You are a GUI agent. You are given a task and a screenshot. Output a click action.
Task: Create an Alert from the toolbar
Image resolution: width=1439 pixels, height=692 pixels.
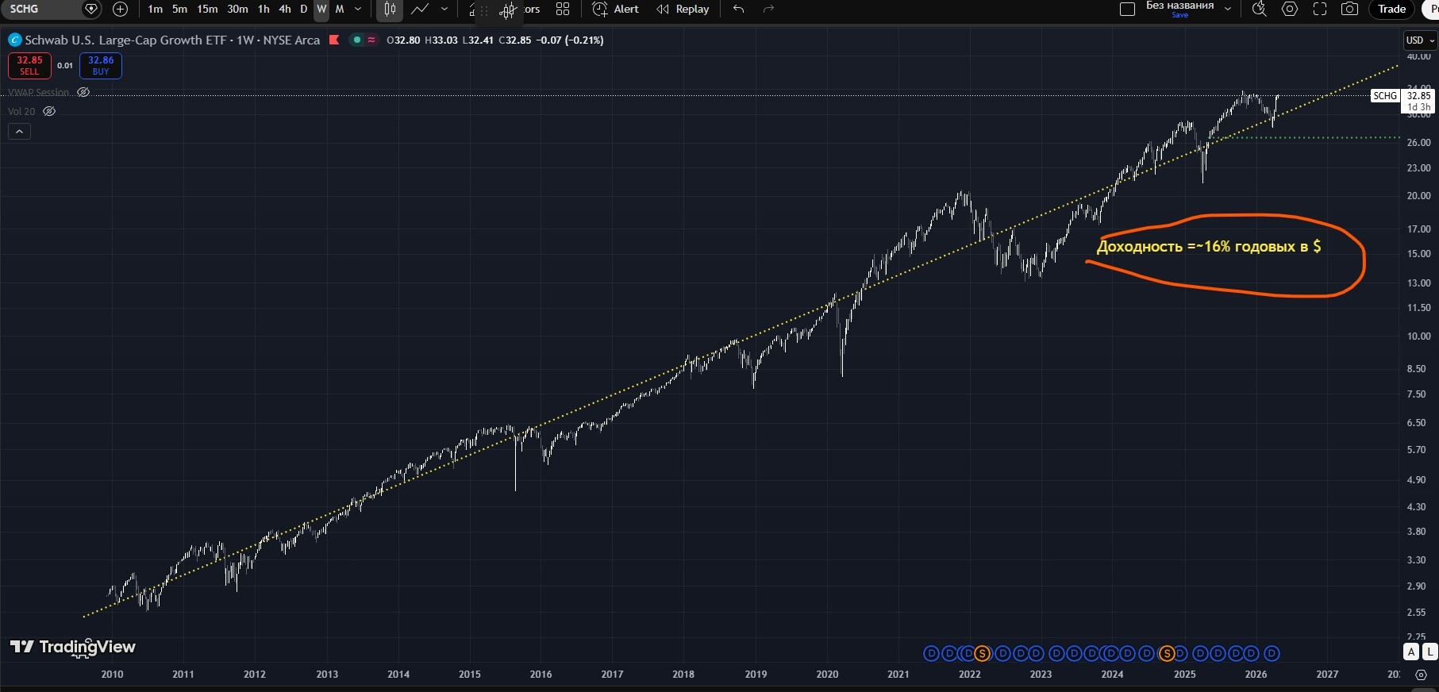[616, 9]
